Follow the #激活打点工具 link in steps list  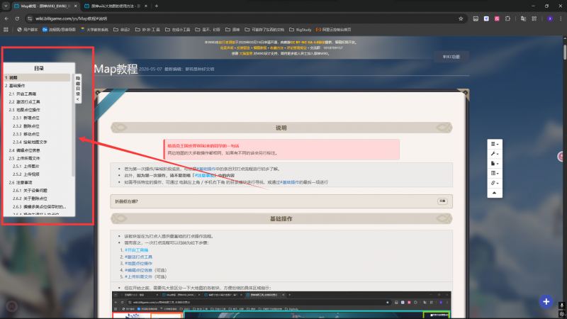[138, 257]
